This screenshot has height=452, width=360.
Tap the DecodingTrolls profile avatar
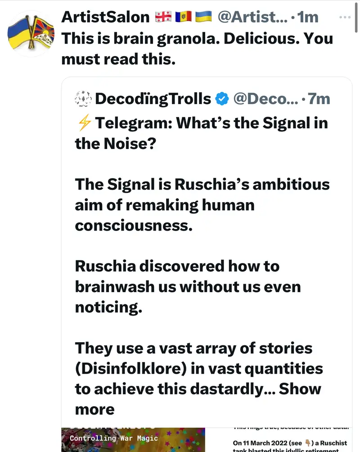coord(83,99)
